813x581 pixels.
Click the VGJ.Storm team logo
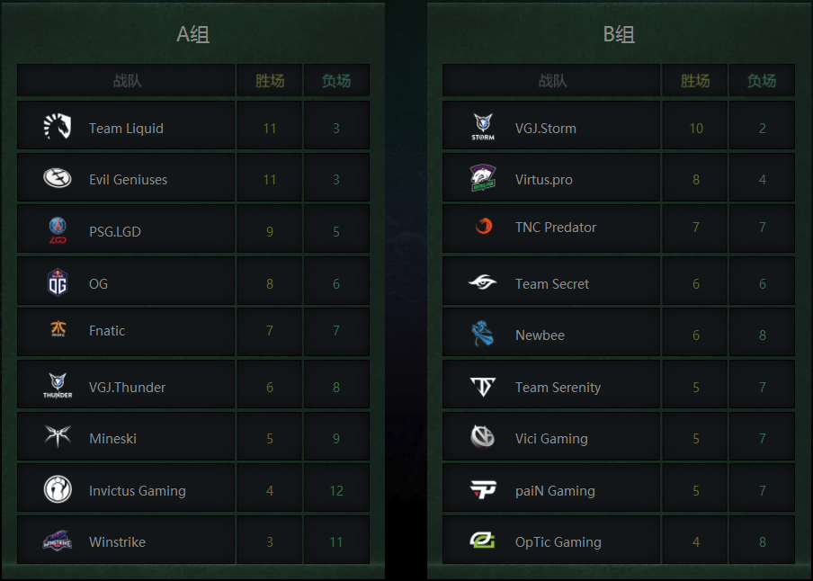[x=483, y=127]
